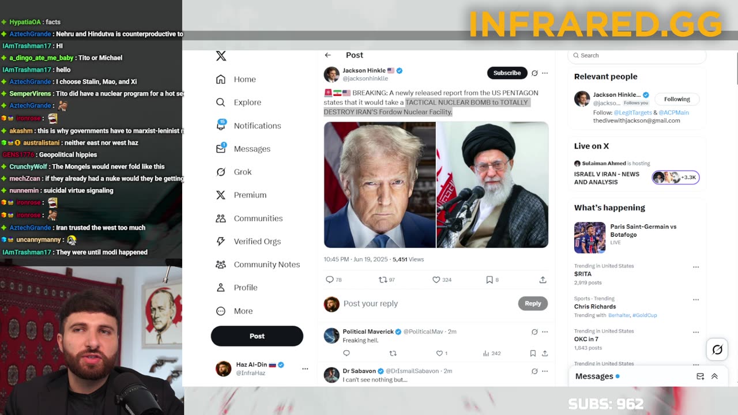This screenshot has width=738, height=415.
Task: Open Notifications in the sidebar
Action: tap(248, 126)
